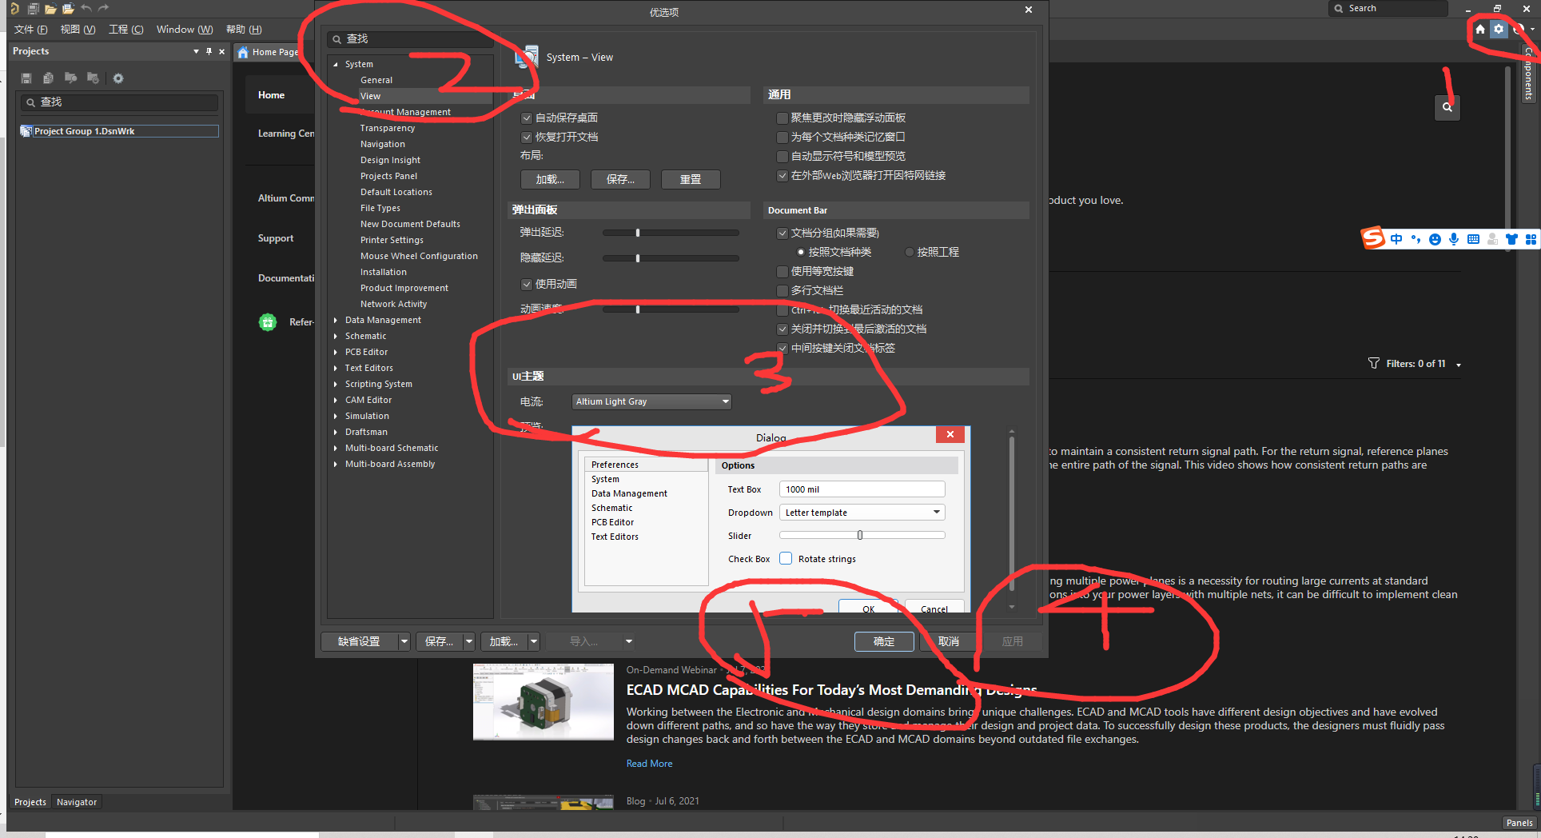The image size is (1541, 838).
Task: Click the Altium home icon top right
Action: coord(1479,29)
